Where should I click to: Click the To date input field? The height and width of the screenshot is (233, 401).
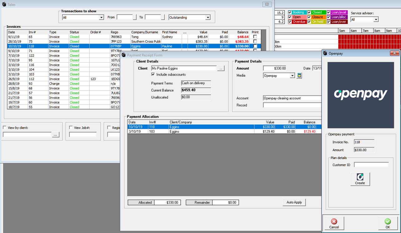(x=153, y=17)
